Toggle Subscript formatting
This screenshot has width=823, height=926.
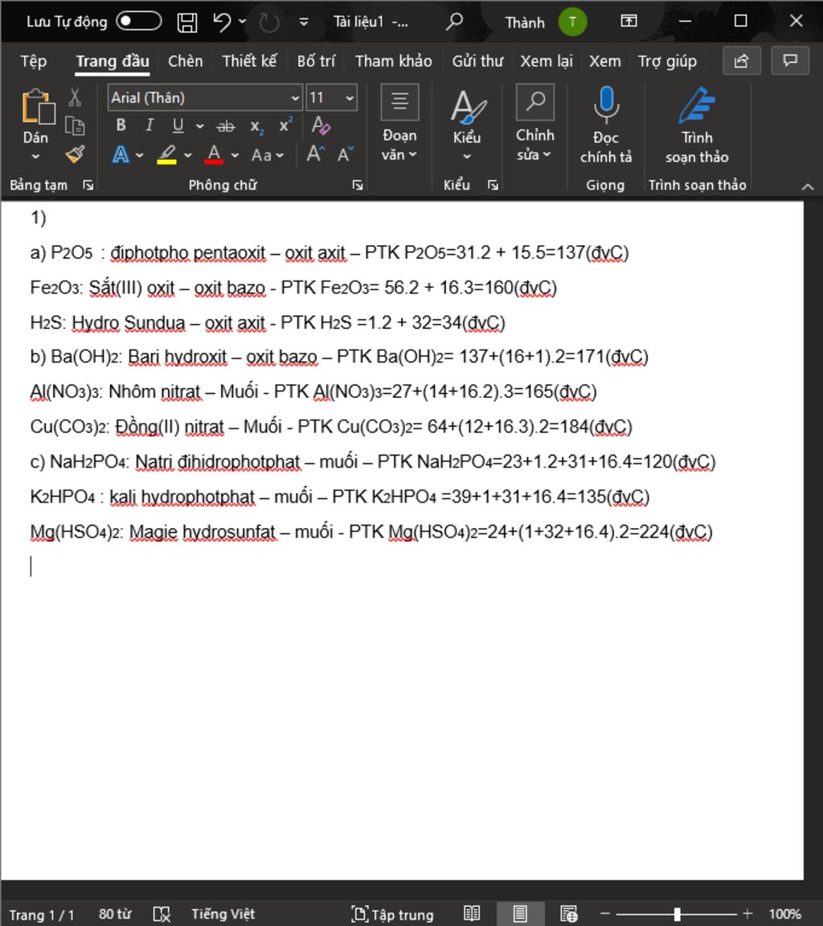tap(256, 125)
